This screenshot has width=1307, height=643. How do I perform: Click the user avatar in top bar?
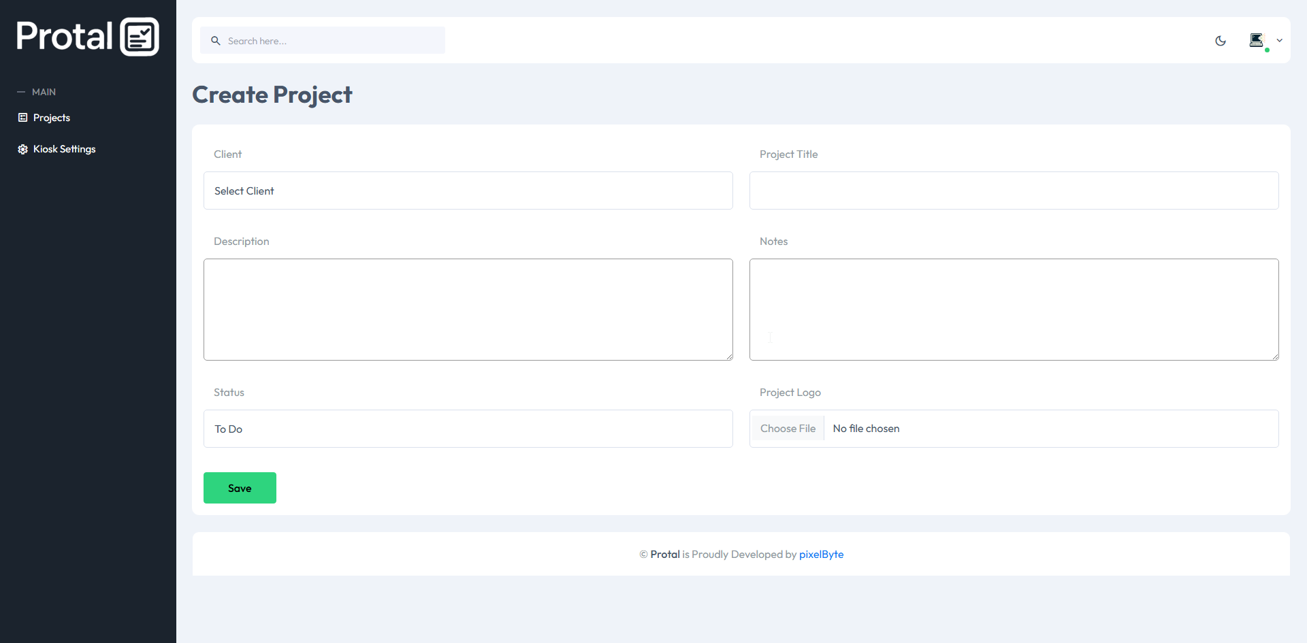[x=1257, y=40]
